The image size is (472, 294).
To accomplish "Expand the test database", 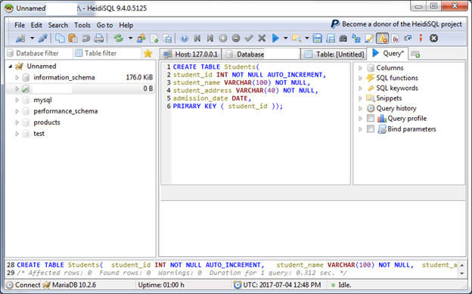I will (x=17, y=134).
